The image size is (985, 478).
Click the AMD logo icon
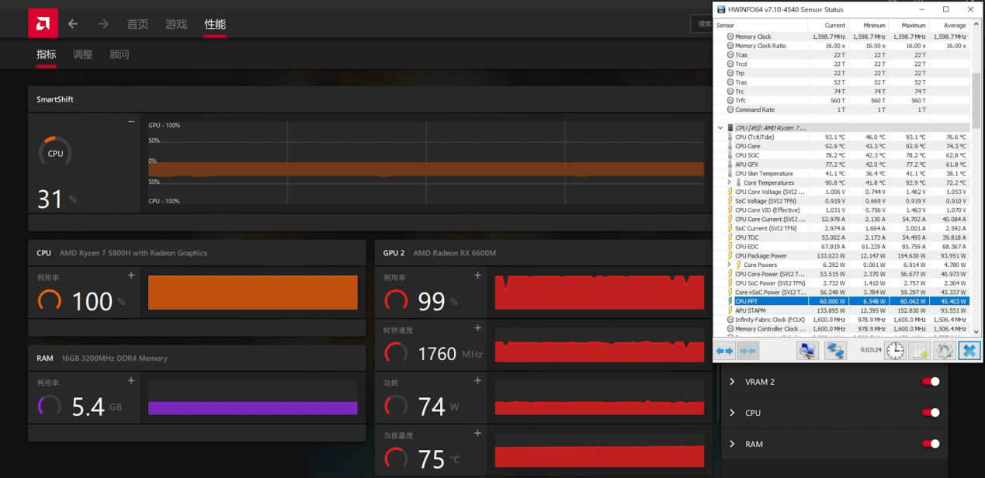click(43, 23)
